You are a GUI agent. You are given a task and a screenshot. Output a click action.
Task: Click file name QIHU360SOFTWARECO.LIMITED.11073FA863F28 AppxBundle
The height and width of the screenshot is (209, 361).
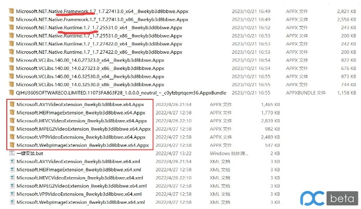click(x=121, y=92)
